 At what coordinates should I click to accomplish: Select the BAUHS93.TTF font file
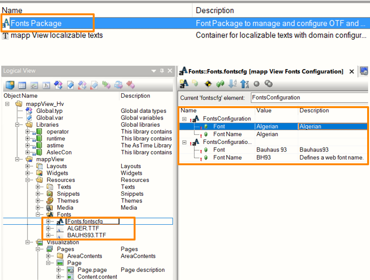[x=87, y=235]
